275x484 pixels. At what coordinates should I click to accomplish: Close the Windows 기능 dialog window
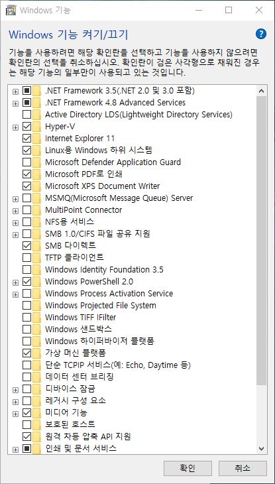(x=259, y=10)
